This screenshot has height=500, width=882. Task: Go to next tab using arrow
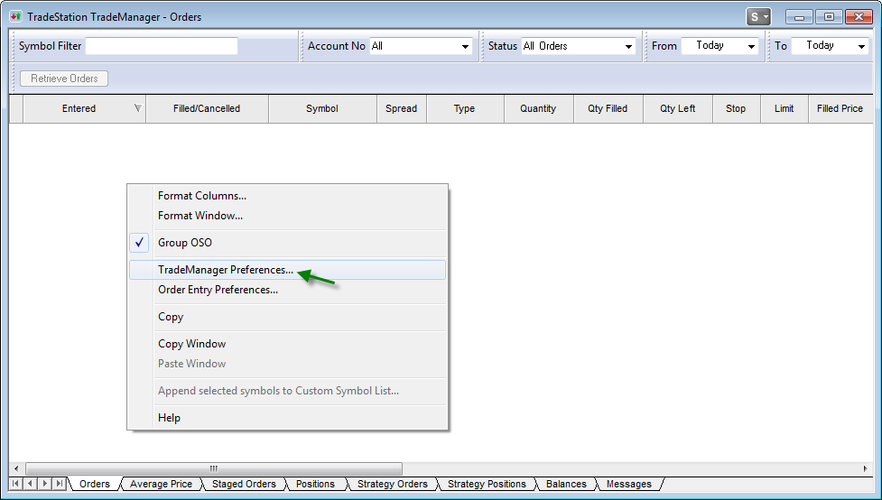pos(44,484)
